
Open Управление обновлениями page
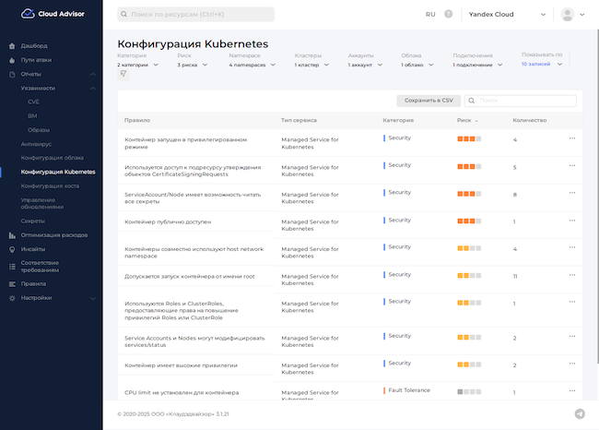tap(42, 204)
